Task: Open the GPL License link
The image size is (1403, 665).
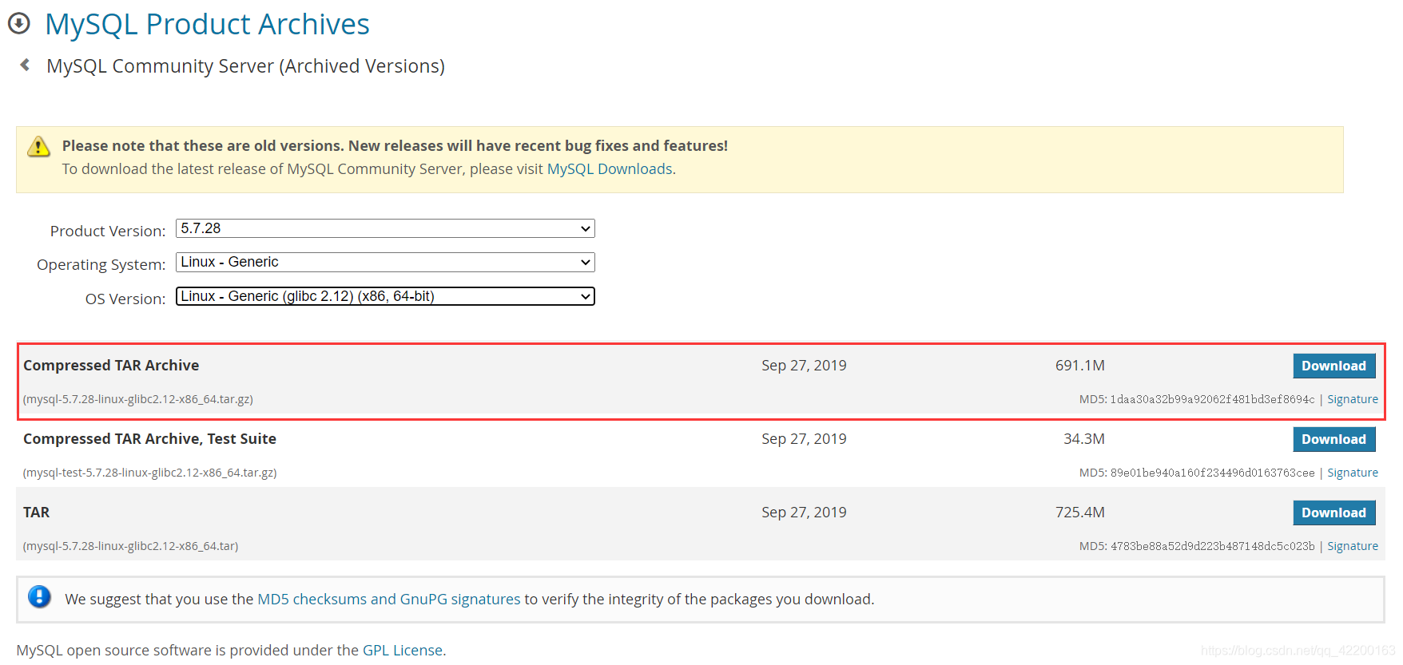Action: point(403,651)
